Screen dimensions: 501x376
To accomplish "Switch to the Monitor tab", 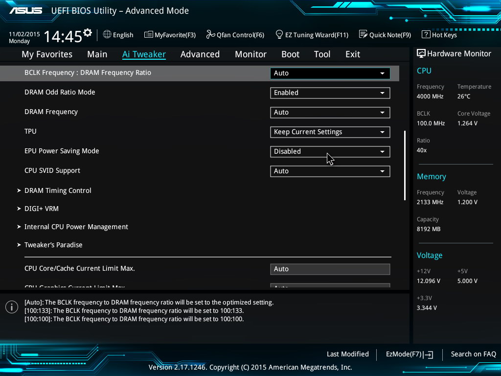I will coord(250,54).
